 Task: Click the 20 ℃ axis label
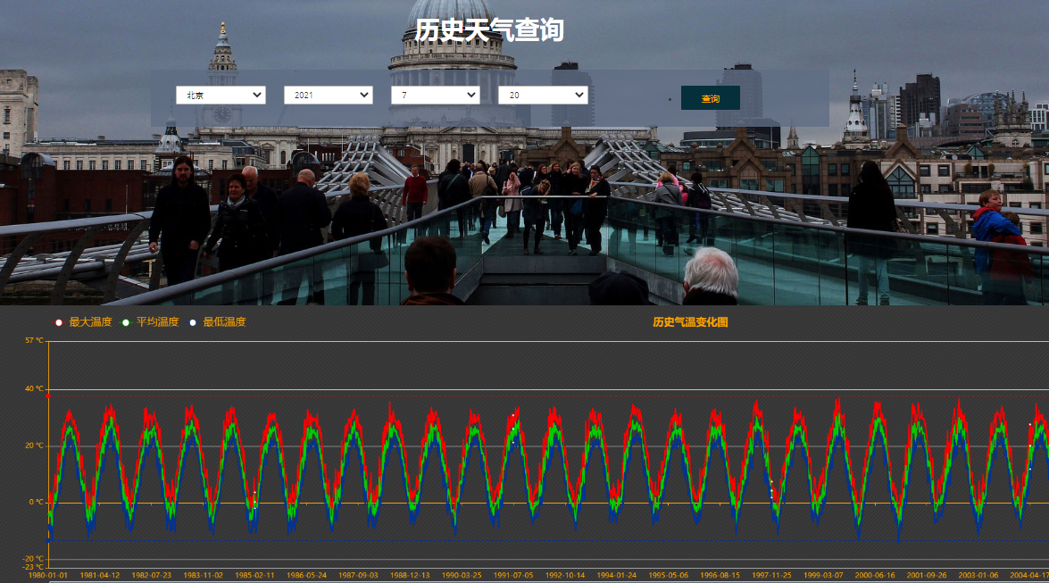(x=34, y=446)
